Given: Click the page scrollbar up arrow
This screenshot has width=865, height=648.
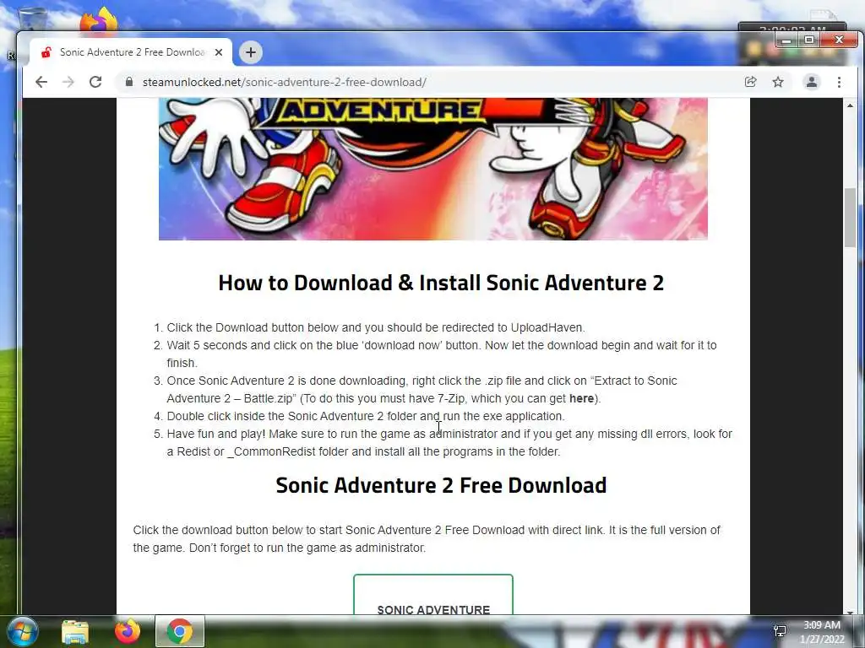Looking at the screenshot, I should (850, 105).
